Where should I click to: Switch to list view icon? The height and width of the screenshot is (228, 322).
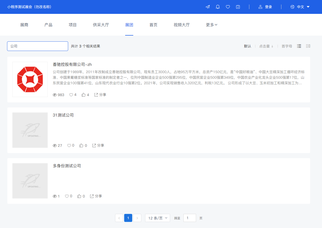click(299, 46)
